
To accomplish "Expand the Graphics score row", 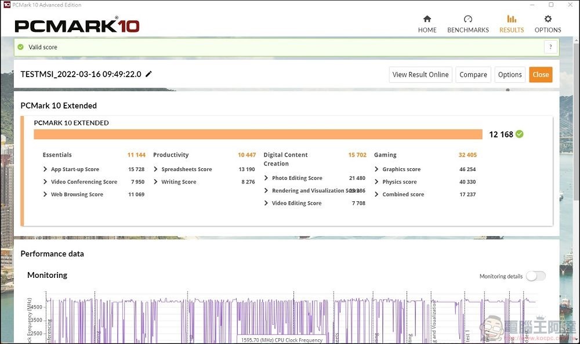I will [377, 169].
